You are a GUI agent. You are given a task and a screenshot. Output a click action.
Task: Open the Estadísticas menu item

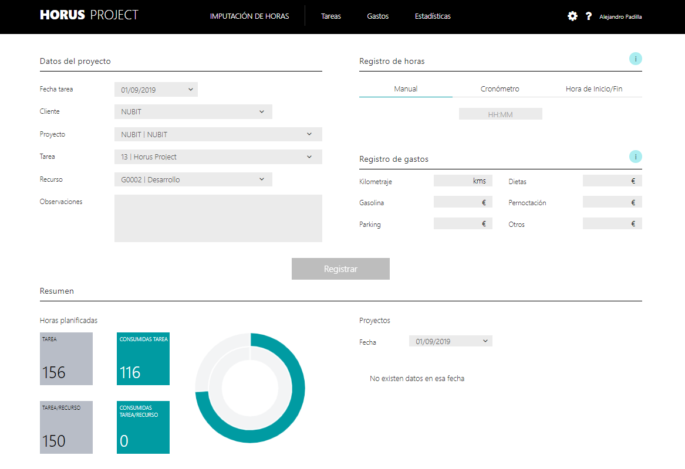[x=433, y=16]
